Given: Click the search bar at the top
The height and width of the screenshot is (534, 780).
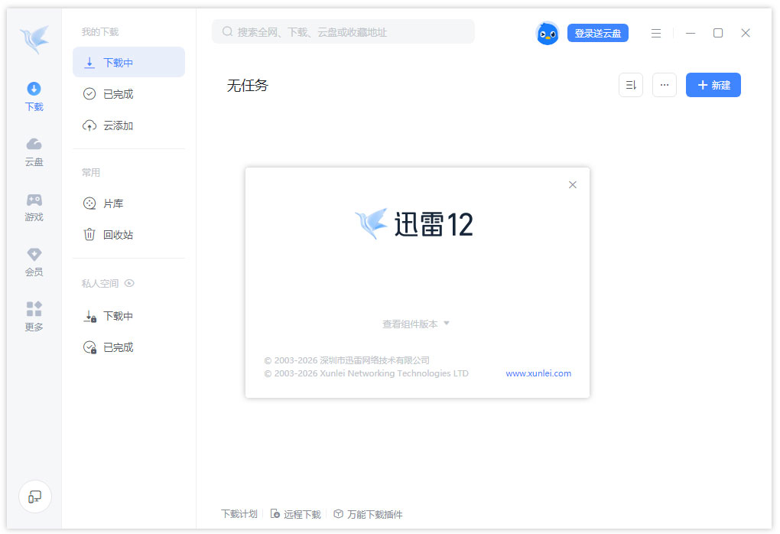Looking at the screenshot, I should click(x=344, y=31).
